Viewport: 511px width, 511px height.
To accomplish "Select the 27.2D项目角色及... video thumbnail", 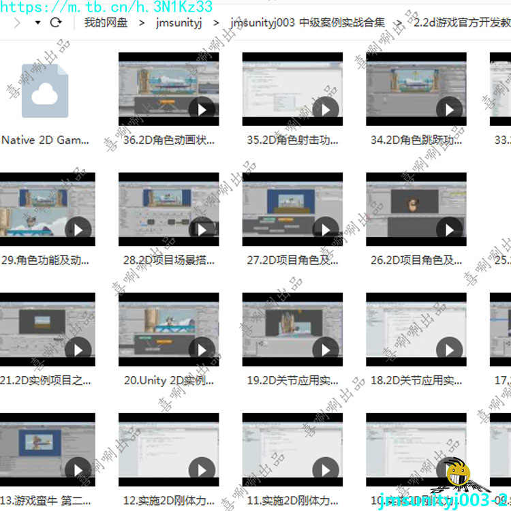I will click(x=292, y=209).
